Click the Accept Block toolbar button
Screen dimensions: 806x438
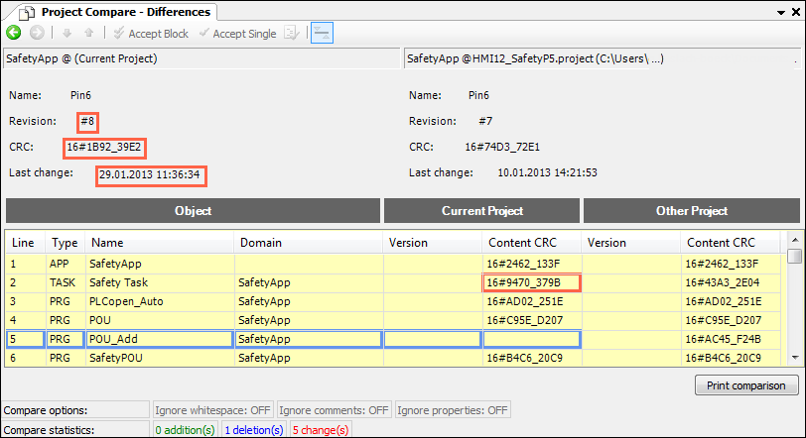pos(150,33)
